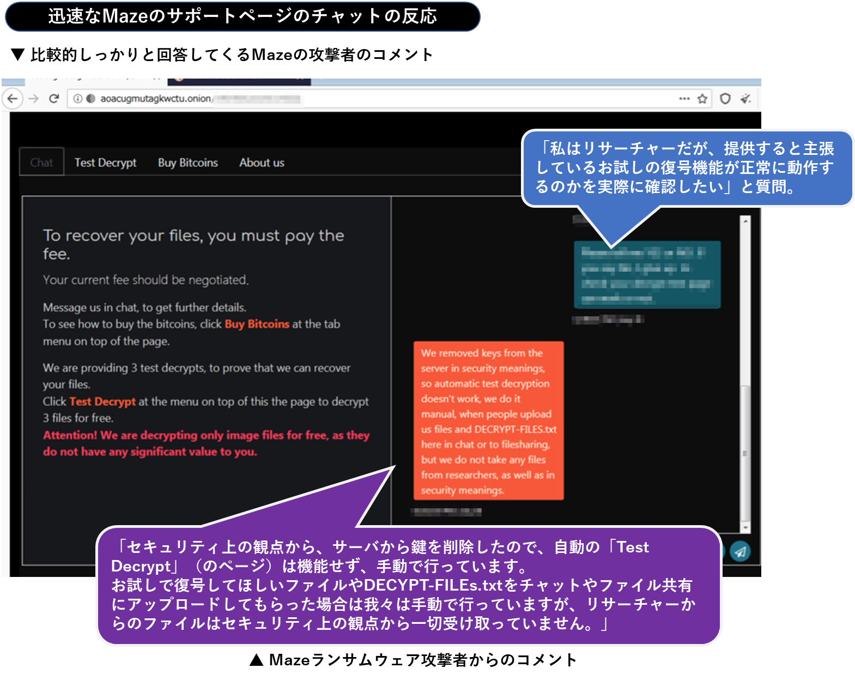Open the About us tab
Screen dimensions: 855x680
point(262,163)
